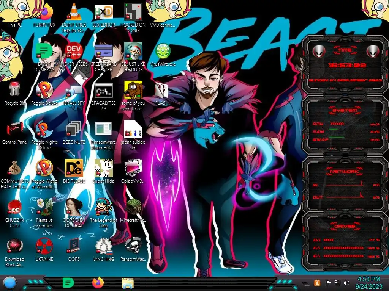Launch Peggle World of Warcraft
Screen dimensions: 389x291
point(44,174)
